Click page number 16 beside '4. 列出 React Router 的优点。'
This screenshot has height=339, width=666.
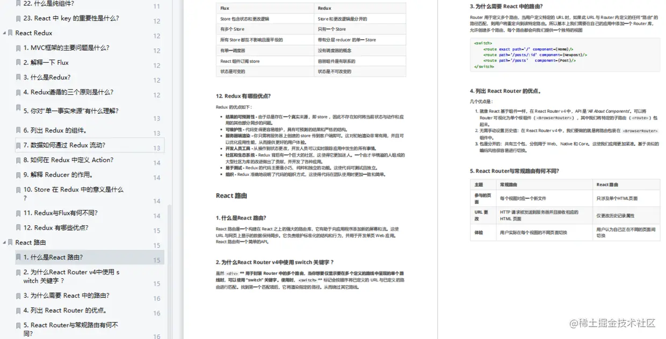(157, 313)
